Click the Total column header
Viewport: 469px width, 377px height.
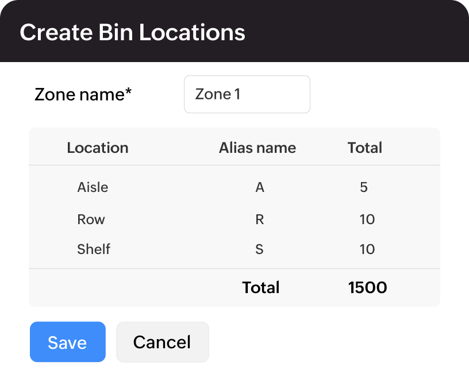click(364, 147)
